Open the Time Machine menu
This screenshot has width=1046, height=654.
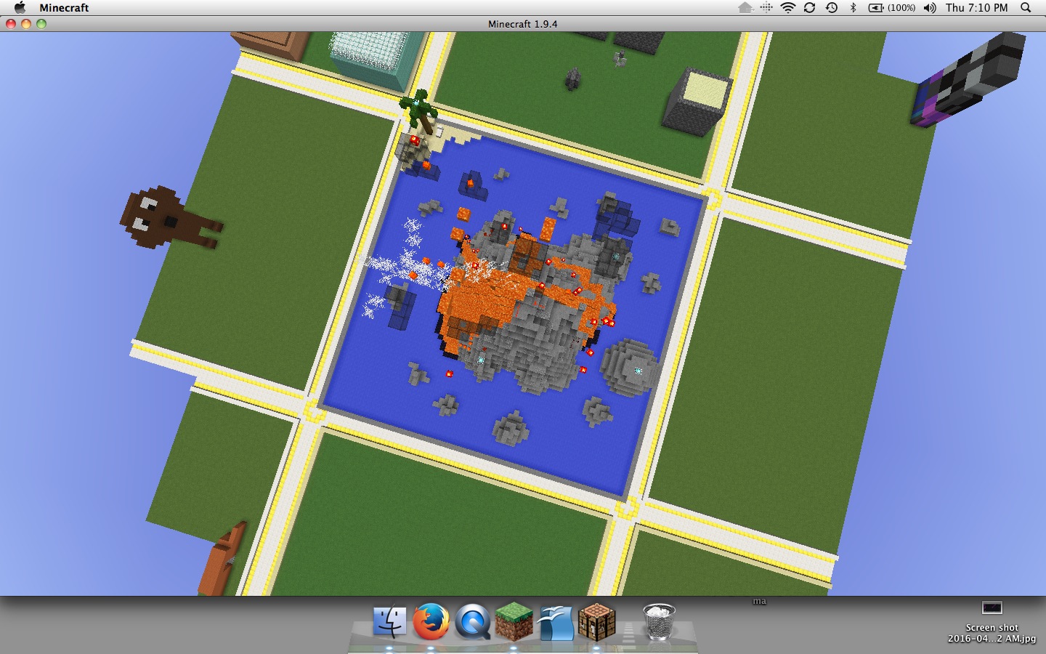tap(832, 7)
